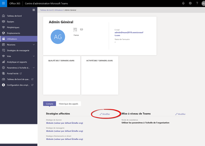The width and height of the screenshot is (205, 146).
Task: Open Périphériques in sidebar
Action: pos(19,27)
